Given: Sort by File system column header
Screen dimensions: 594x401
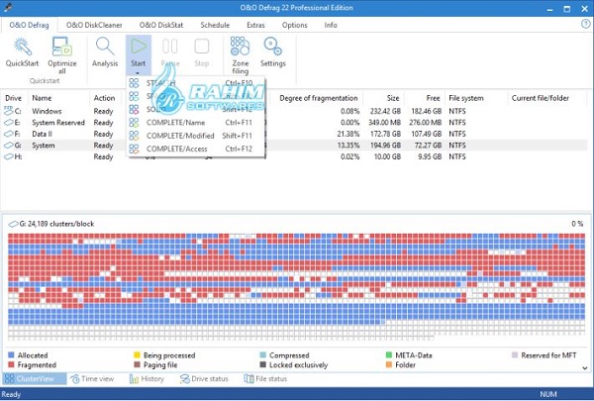Looking at the screenshot, I should (x=466, y=98).
